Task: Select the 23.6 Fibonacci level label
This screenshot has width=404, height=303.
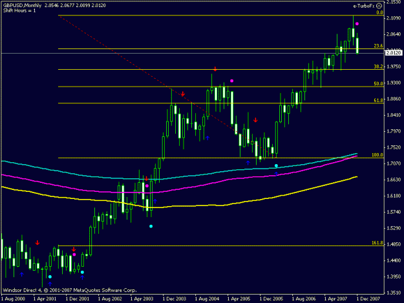Action: coord(378,46)
